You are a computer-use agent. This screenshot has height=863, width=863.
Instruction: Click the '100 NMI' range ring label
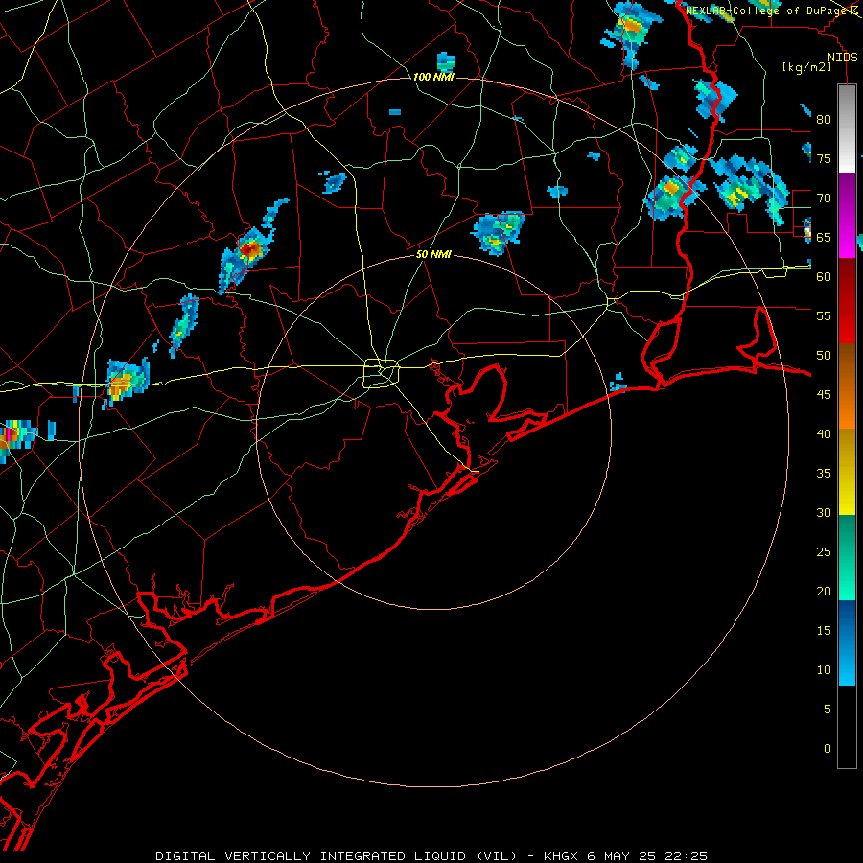tap(433, 77)
